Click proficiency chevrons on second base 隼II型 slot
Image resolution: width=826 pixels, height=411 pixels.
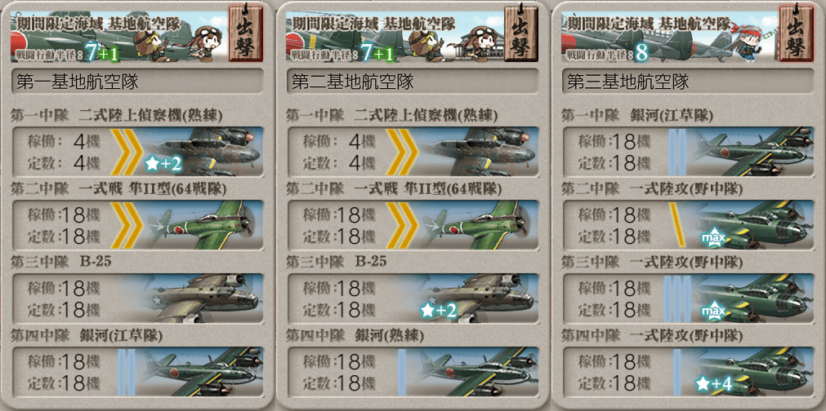click(401, 225)
